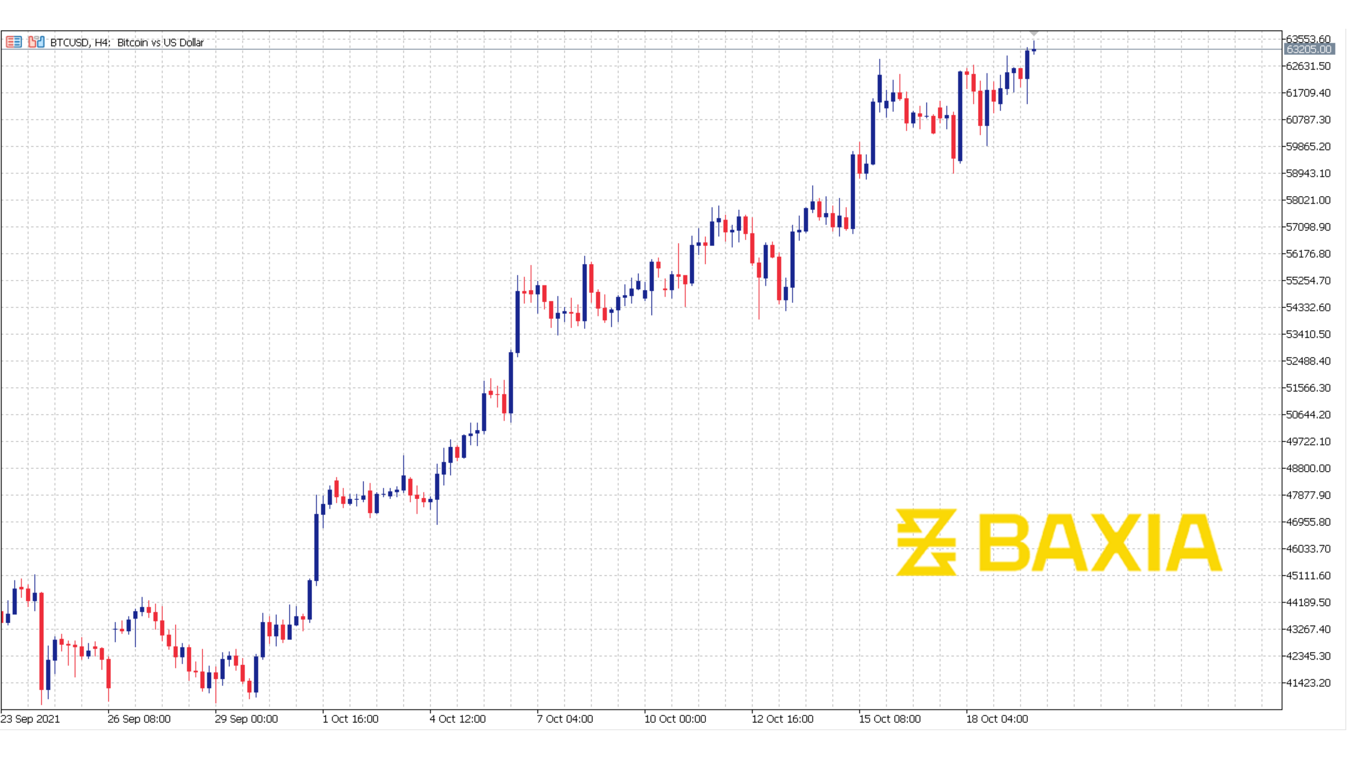1347x759 pixels.
Task: Click the 59865.20 price axis label
Action: (1308, 146)
